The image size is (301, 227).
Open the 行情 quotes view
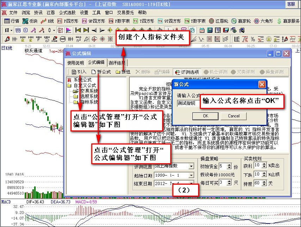[x=12, y=21]
